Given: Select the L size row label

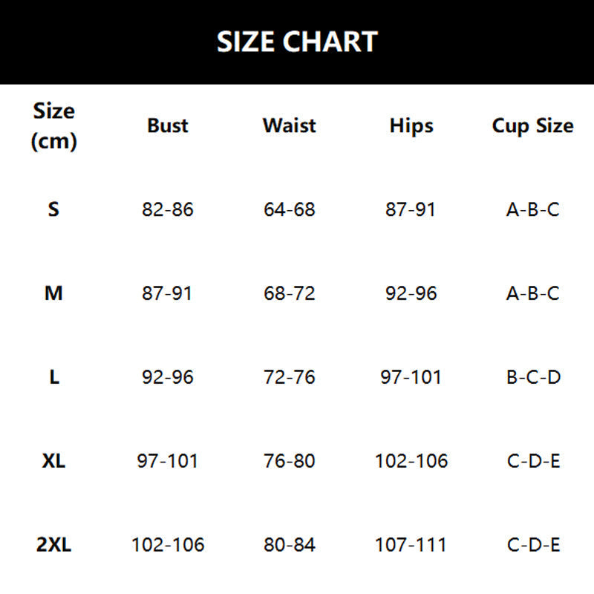Looking at the screenshot, I should tap(53, 377).
